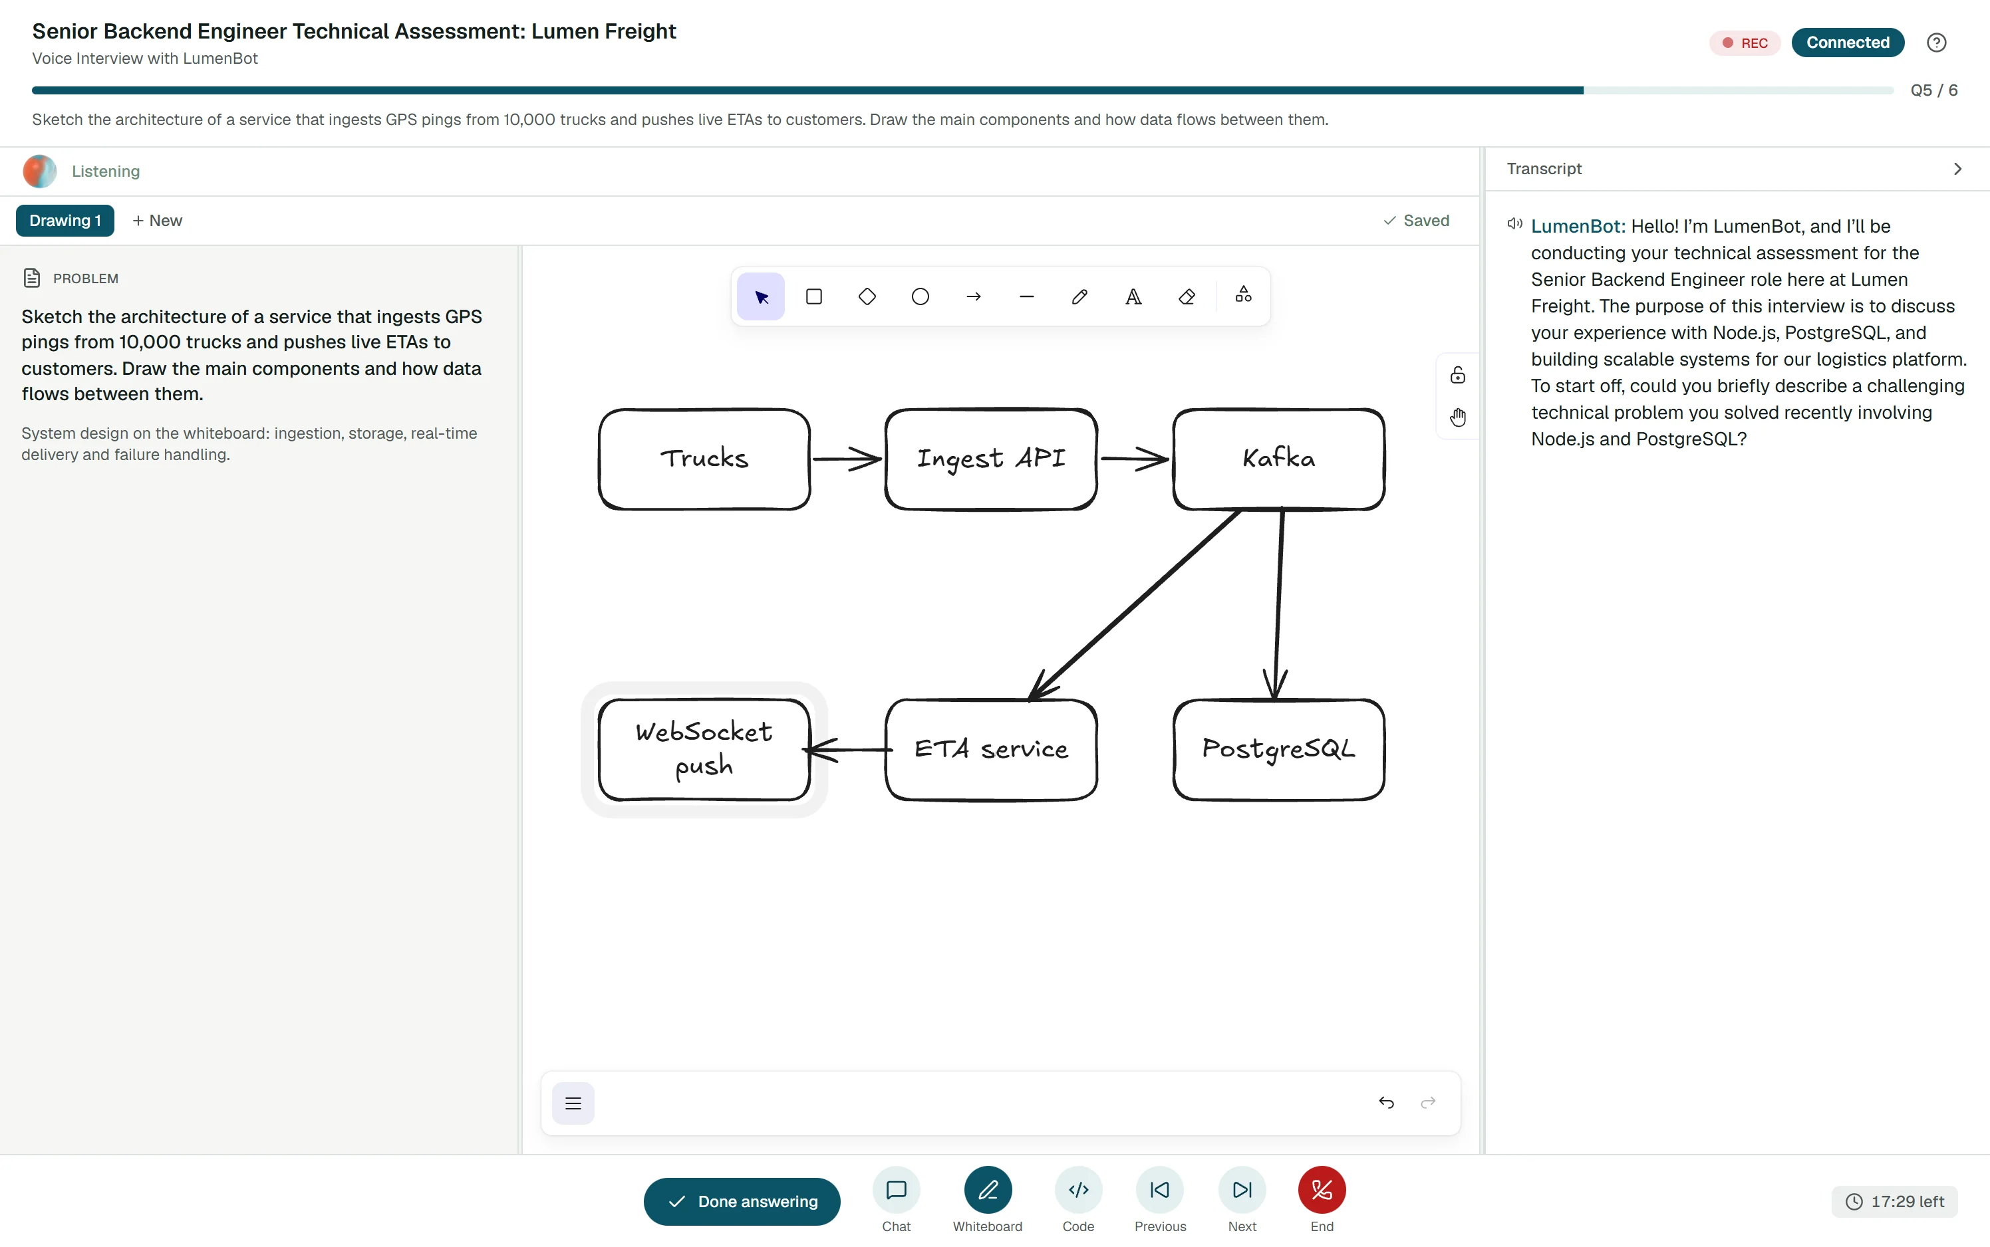Toggle the canvas lock icon

click(x=1458, y=376)
